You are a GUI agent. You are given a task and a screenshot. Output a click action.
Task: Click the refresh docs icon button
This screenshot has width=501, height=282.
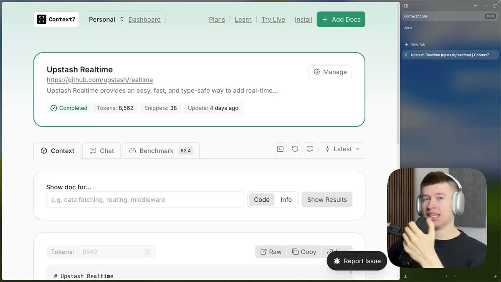[x=295, y=149]
